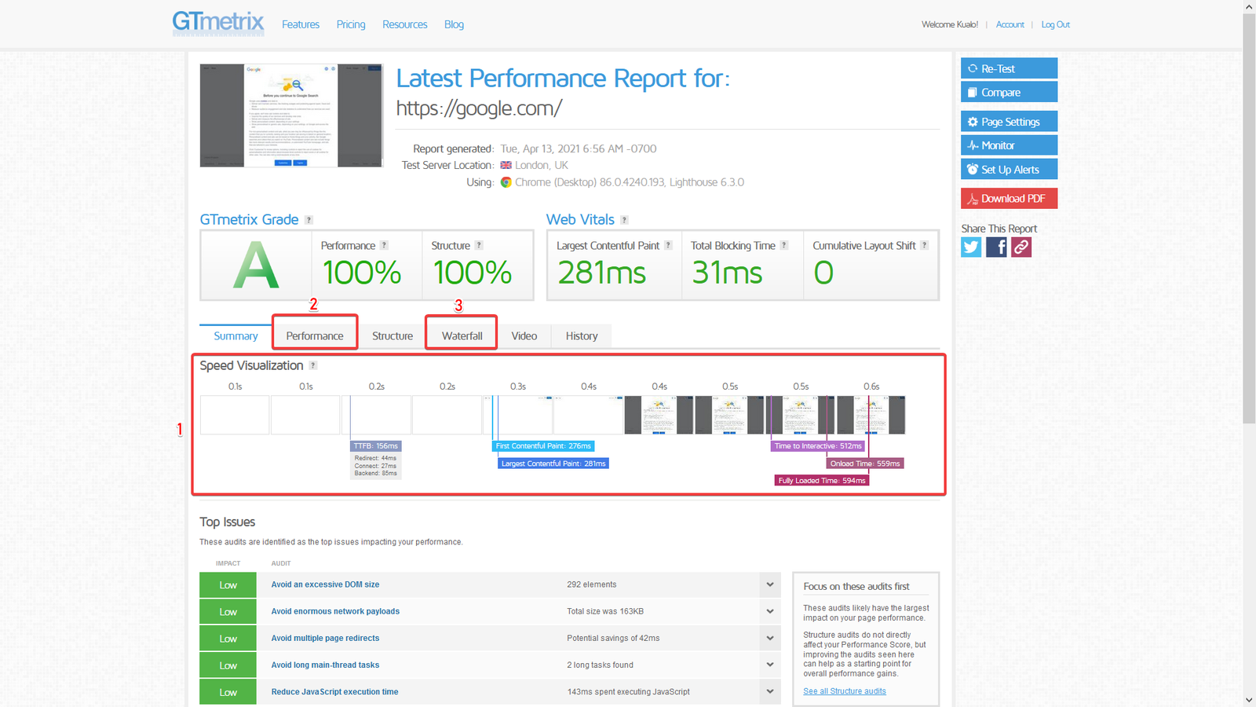Click Time to Interactive: 512ms marker
Image resolution: width=1256 pixels, height=707 pixels.
pyautogui.click(x=818, y=446)
